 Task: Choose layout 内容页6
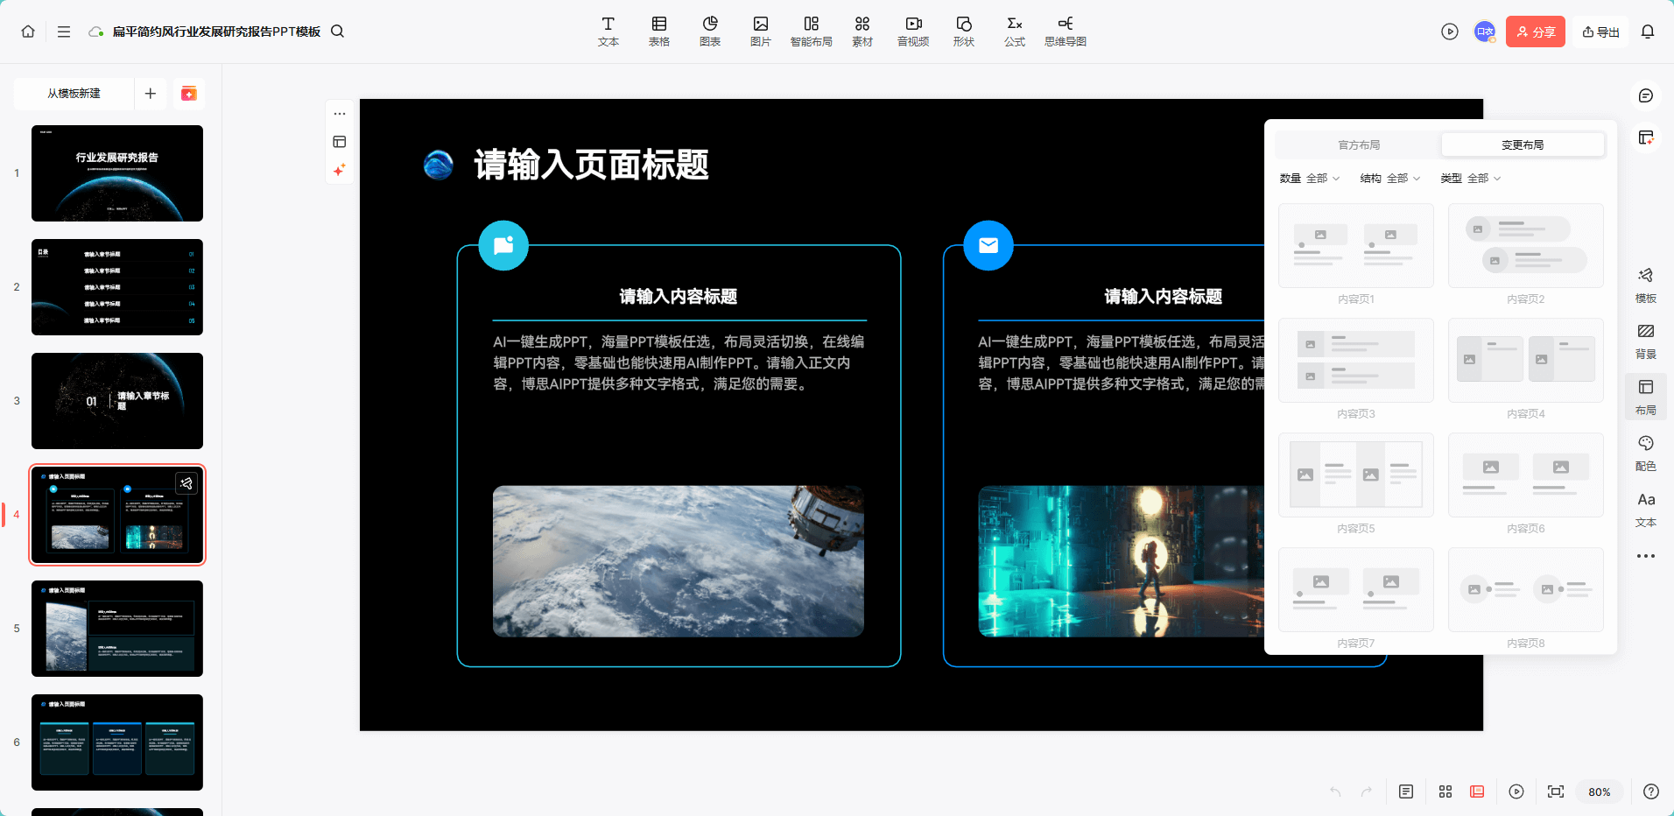click(1526, 475)
